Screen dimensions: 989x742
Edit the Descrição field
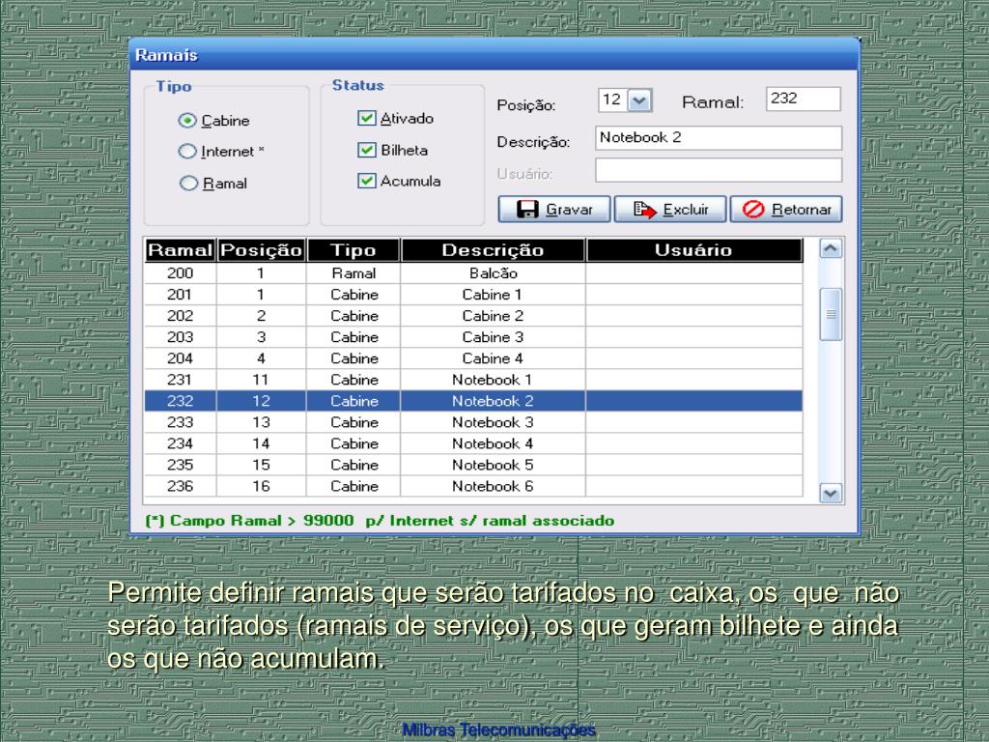click(719, 137)
